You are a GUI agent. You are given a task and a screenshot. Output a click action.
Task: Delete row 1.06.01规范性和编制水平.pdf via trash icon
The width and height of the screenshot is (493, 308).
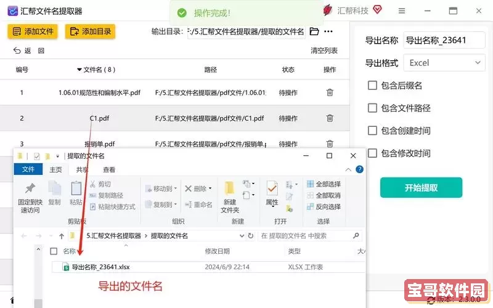[330, 93]
